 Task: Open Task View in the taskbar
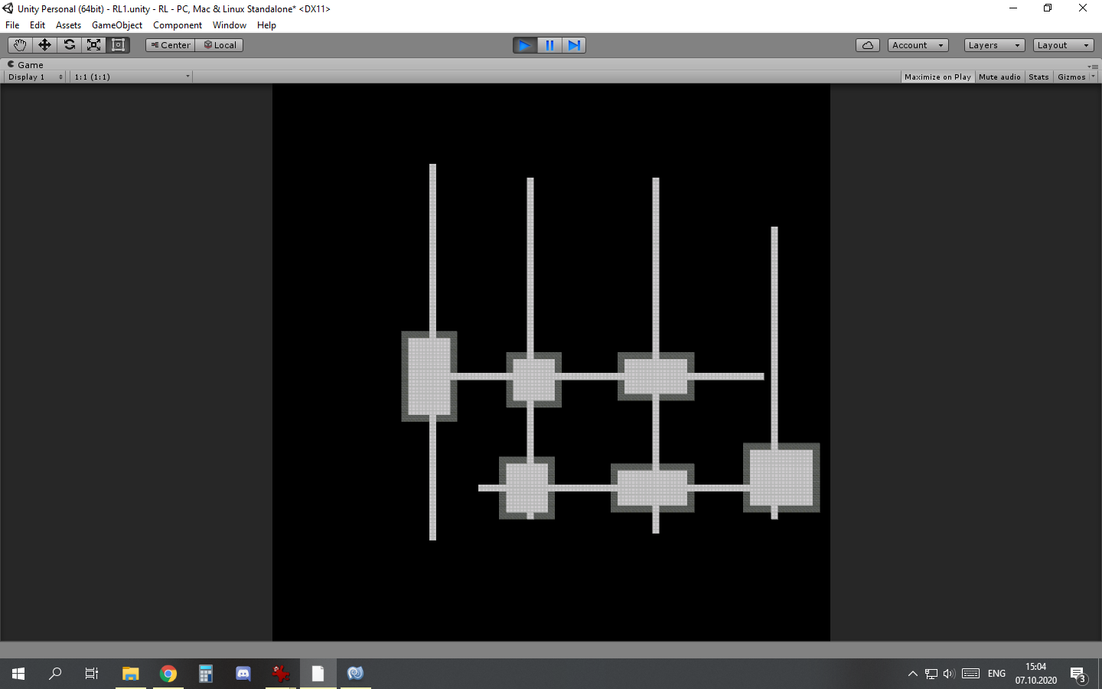[x=92, y=674]
